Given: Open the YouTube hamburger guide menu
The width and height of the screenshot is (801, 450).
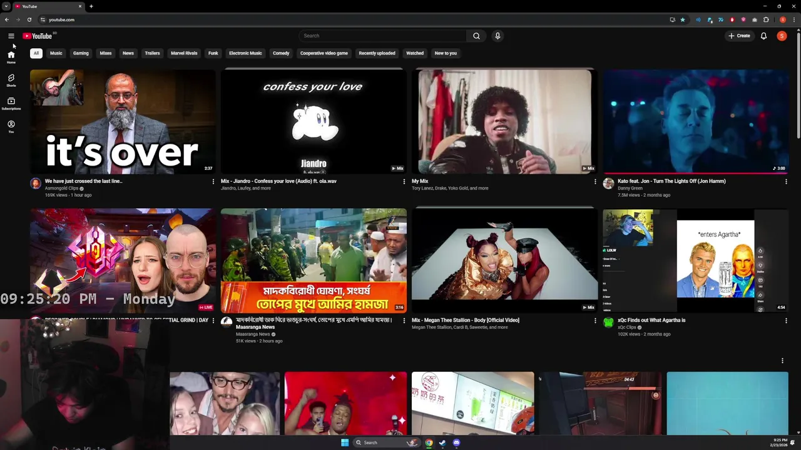Looking at the screenshot, I should pos(11,36).
